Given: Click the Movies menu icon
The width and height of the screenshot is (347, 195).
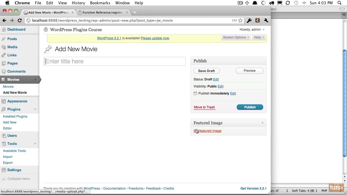Looking at the screenshot, I should point(3,80).
